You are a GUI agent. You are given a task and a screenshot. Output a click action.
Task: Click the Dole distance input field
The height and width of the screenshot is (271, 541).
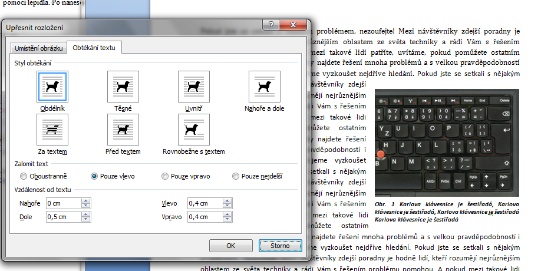(x=64, y=217)
